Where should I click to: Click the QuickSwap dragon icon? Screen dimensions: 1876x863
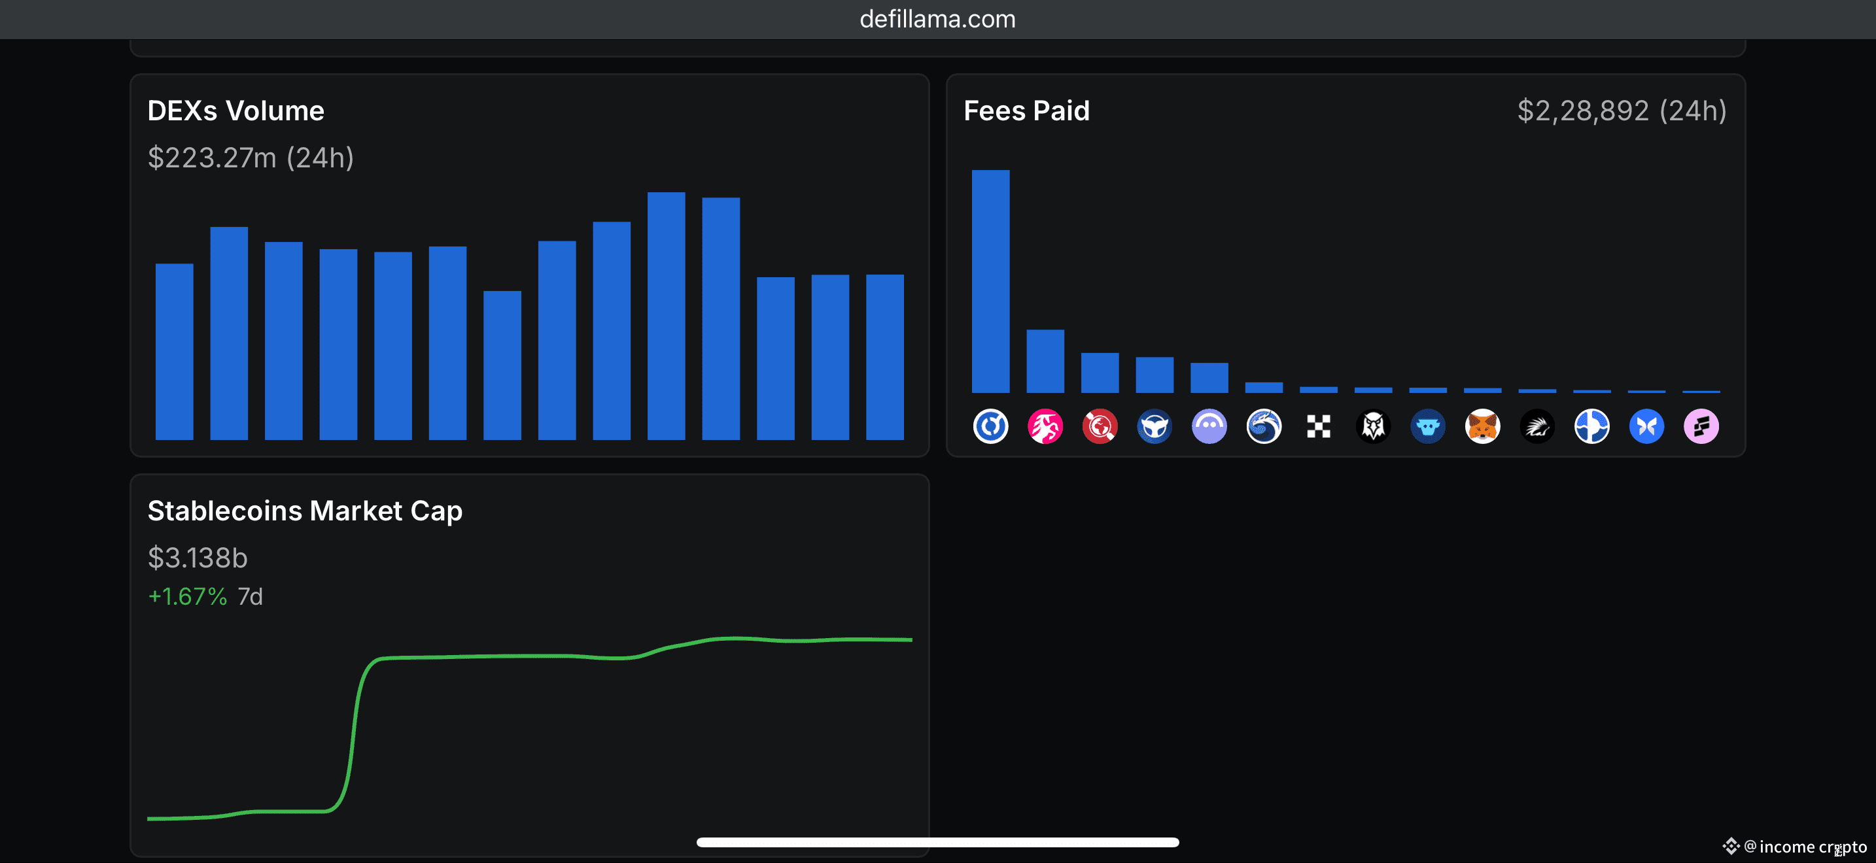click(x=1264, y=426)
